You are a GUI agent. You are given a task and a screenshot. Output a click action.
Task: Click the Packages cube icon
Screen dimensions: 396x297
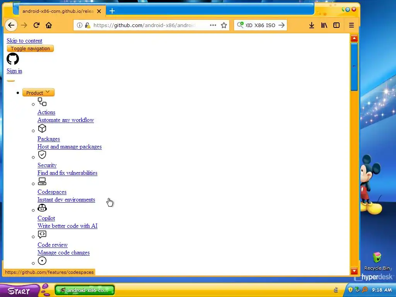pyautogui.click(x=42, y=128)
